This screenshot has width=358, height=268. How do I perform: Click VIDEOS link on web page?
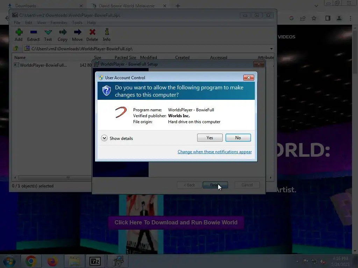(x=287, y=37)
